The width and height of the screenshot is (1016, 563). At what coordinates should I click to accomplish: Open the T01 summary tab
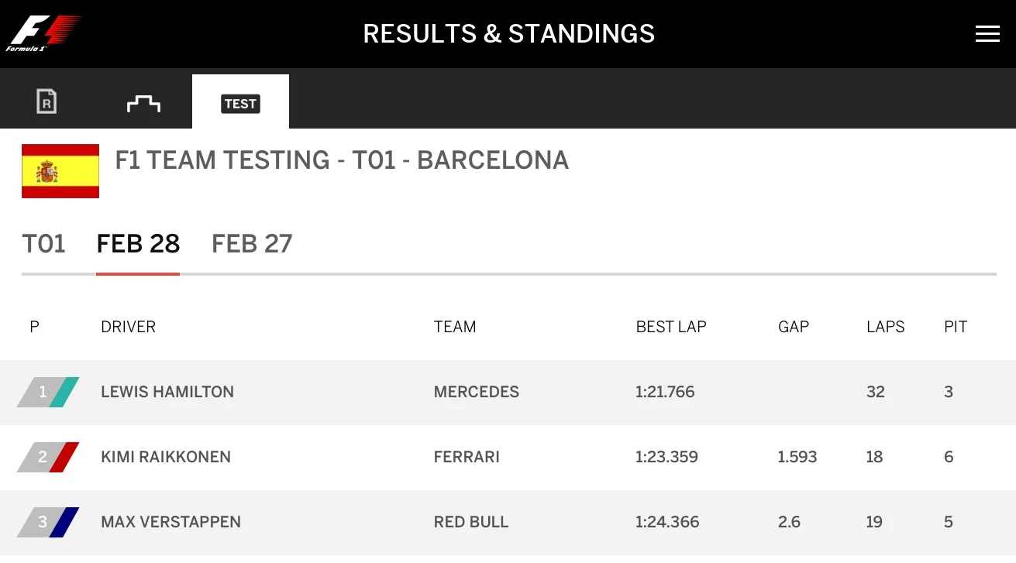(x=43, y=244)
